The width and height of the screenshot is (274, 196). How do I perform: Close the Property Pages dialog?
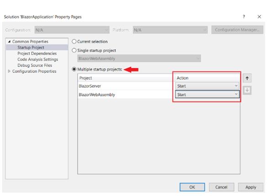[259, 16]
